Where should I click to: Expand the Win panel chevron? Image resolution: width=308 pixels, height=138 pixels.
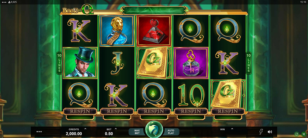point(232,129)
